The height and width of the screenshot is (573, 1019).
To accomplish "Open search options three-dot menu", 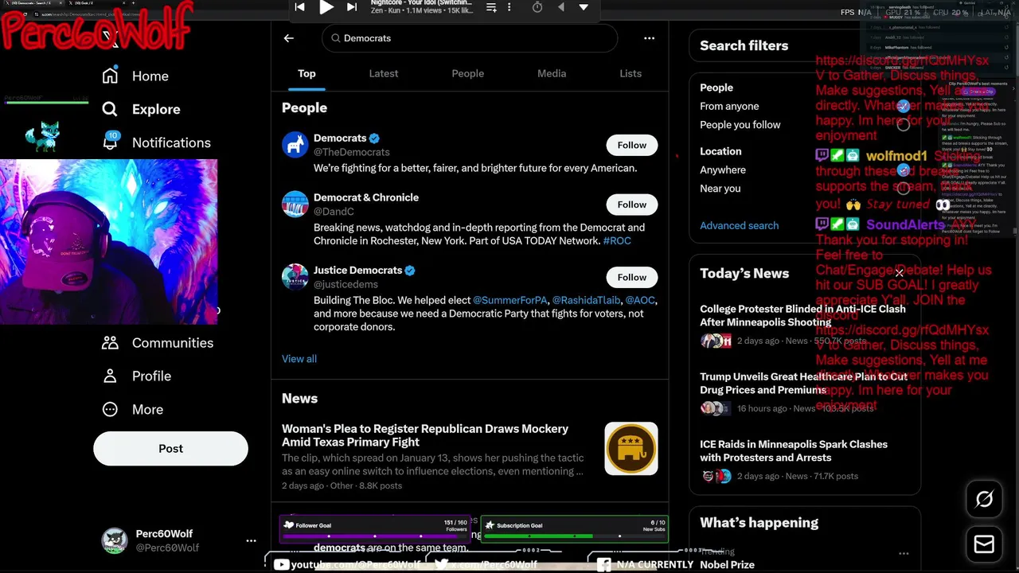I will click(649, 38).
